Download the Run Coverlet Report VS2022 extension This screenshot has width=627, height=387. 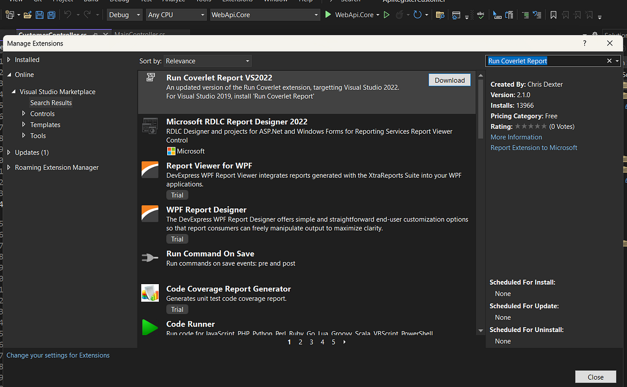pyautogui.click(x=449, y=80)
